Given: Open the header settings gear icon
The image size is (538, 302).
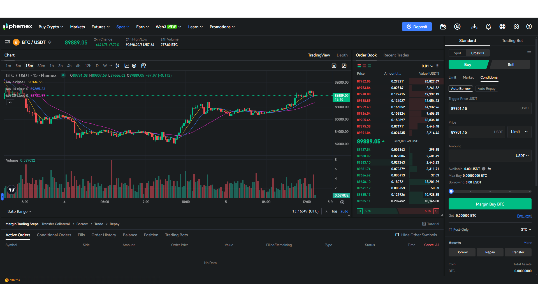Looking at the screenshot, I should (x=516, y=27).
